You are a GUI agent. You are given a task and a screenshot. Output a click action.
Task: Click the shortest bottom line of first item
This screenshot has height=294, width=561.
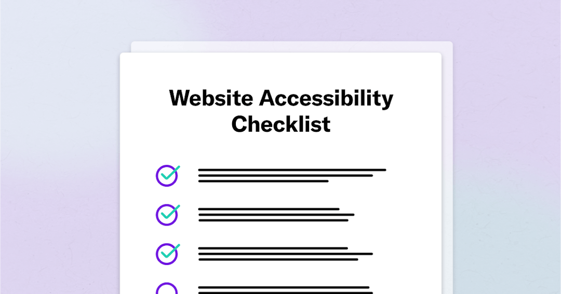263,181
